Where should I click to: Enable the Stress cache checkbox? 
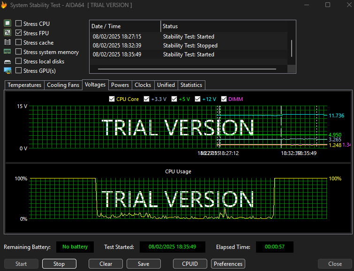click(x=18, y=42)
